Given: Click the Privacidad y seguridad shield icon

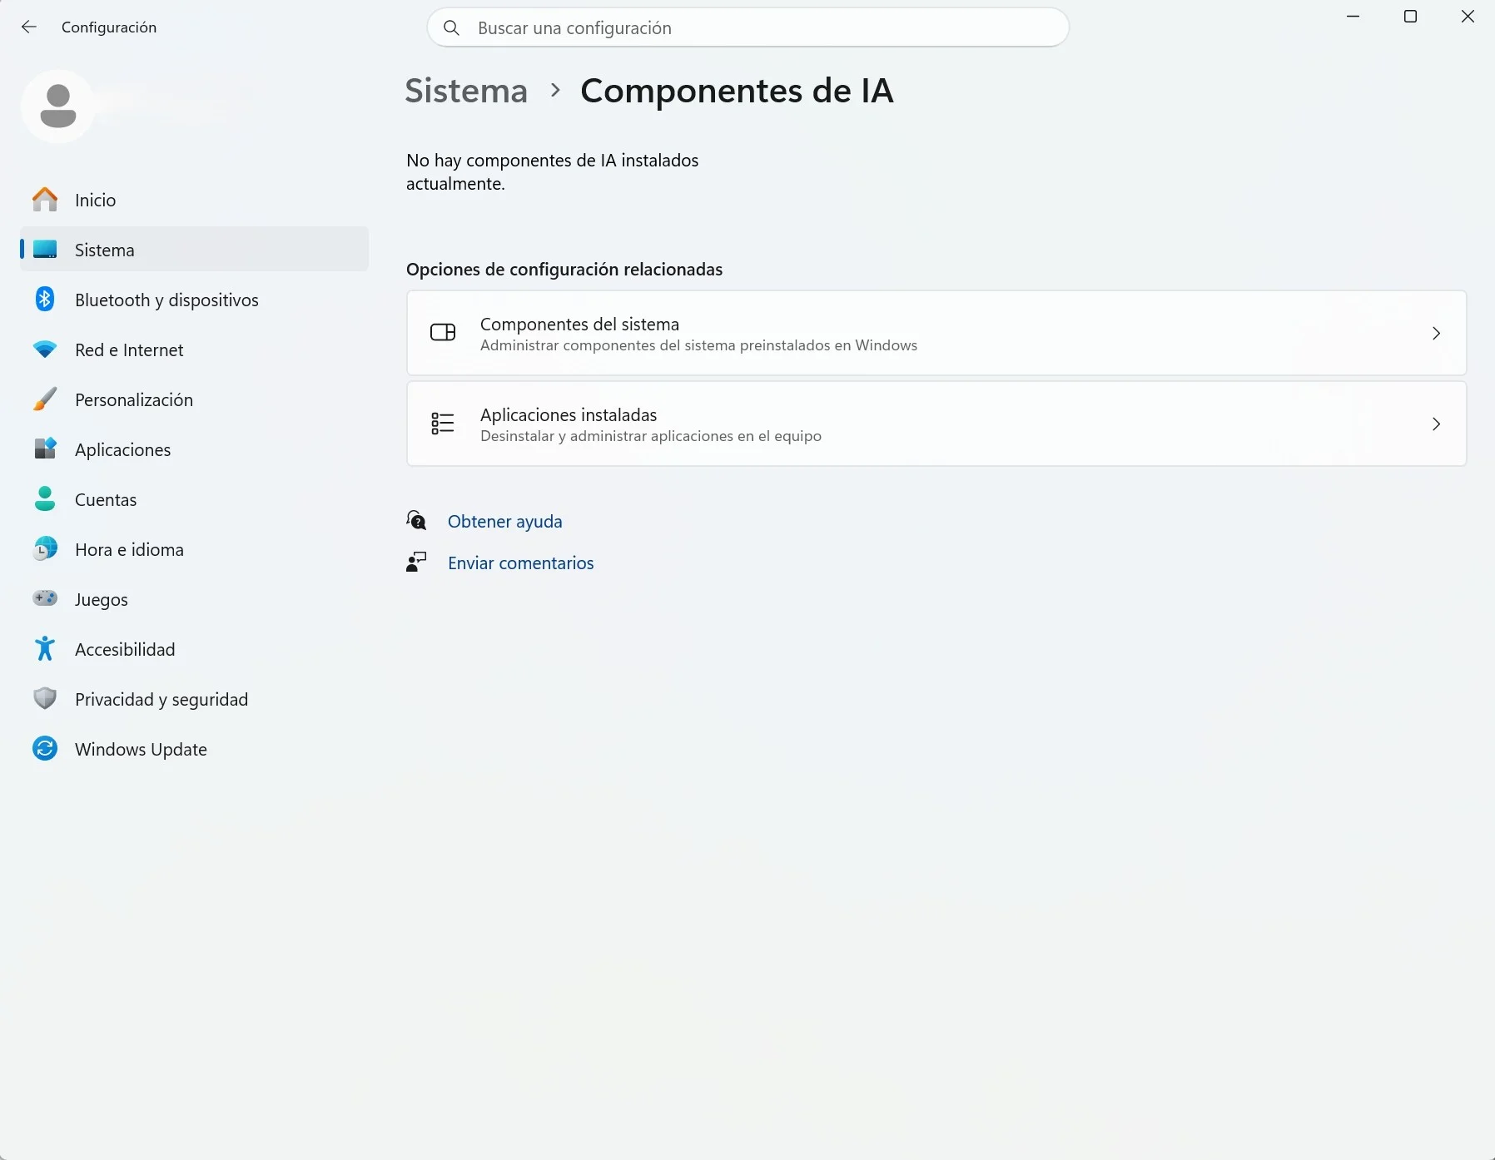Looking at the screenshot, I should point(45,699).
